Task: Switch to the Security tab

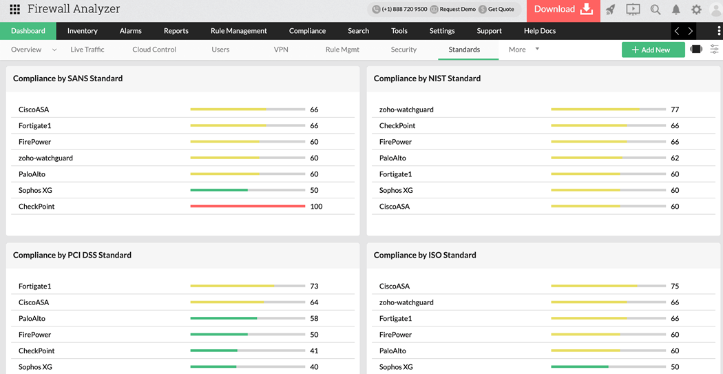Action: [404, 50]
